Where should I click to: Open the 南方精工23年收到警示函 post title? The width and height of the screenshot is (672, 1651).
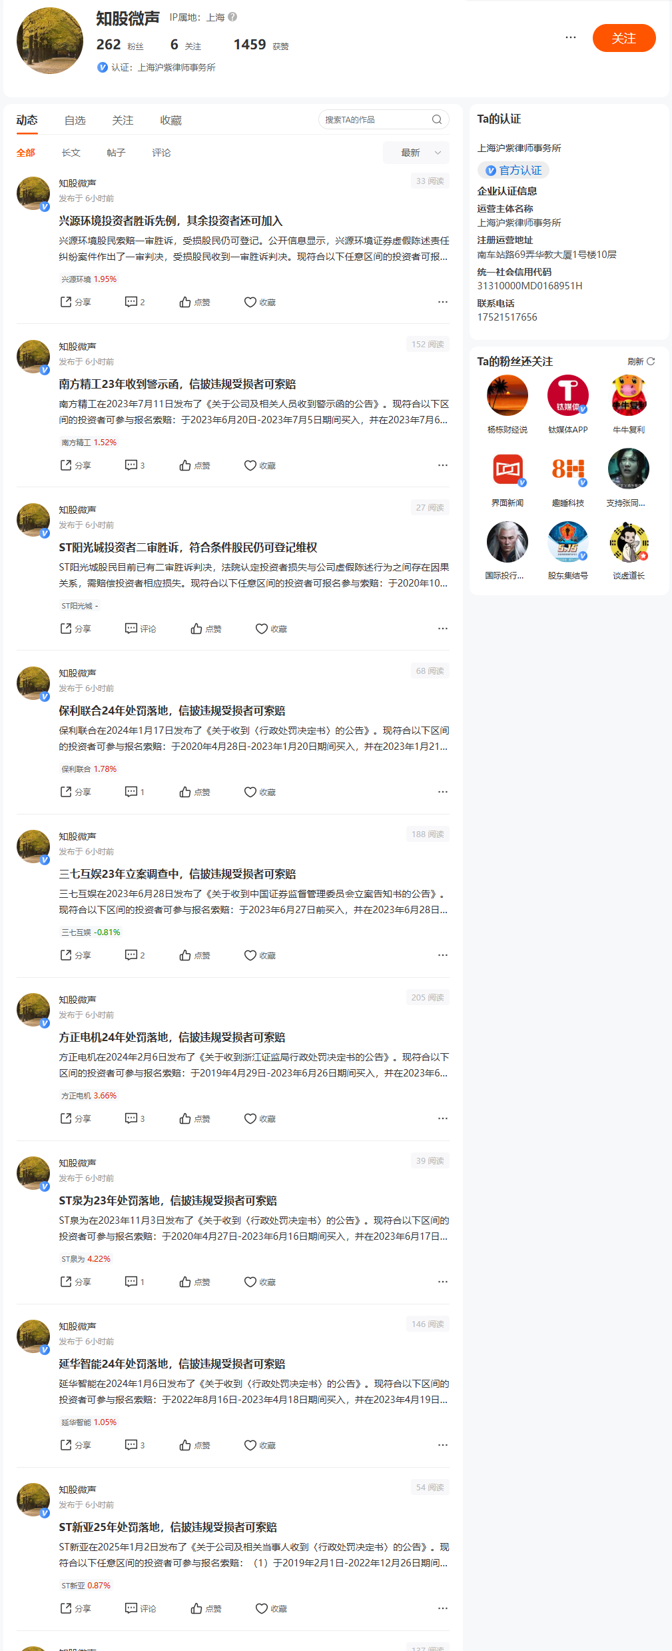(x=177, y=384)
